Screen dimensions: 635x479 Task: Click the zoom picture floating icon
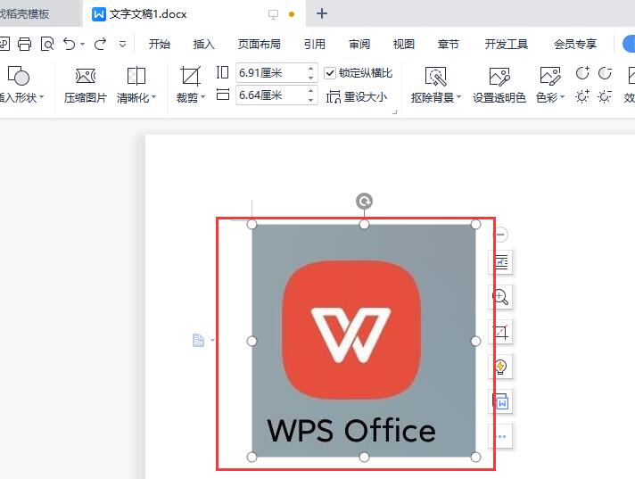(x=501, y=297)
